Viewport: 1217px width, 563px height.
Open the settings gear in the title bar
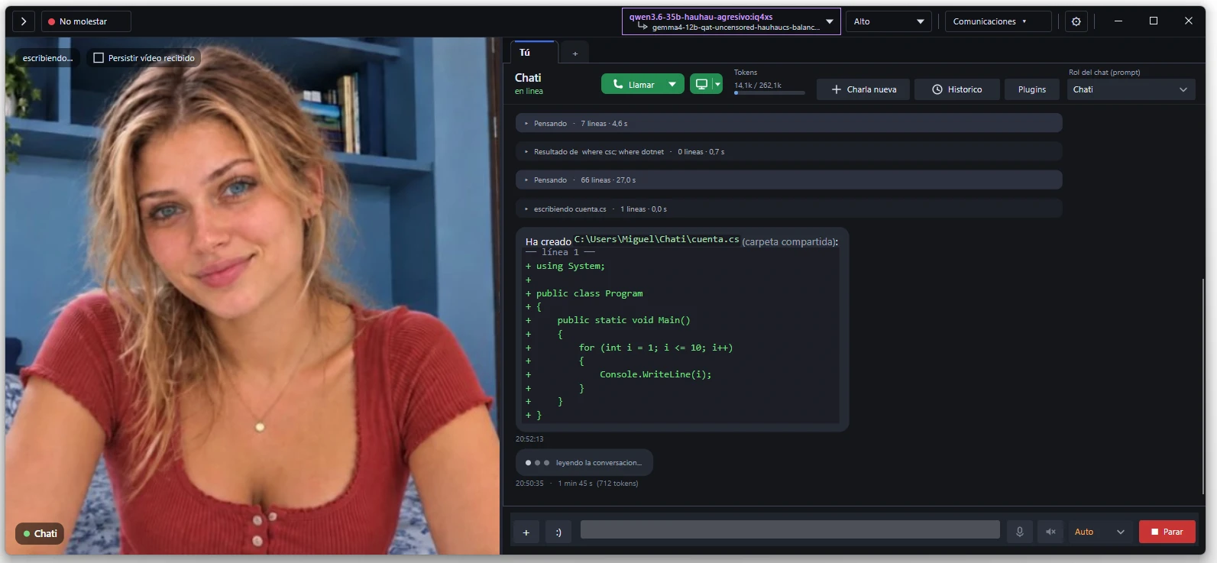point(1076,21)
